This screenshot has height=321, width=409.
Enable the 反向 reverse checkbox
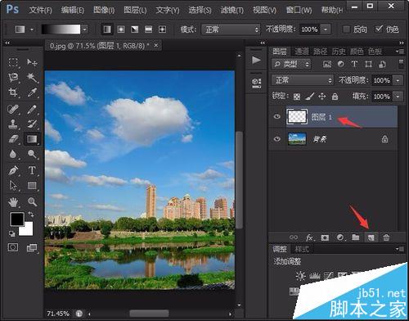[346, 29]
